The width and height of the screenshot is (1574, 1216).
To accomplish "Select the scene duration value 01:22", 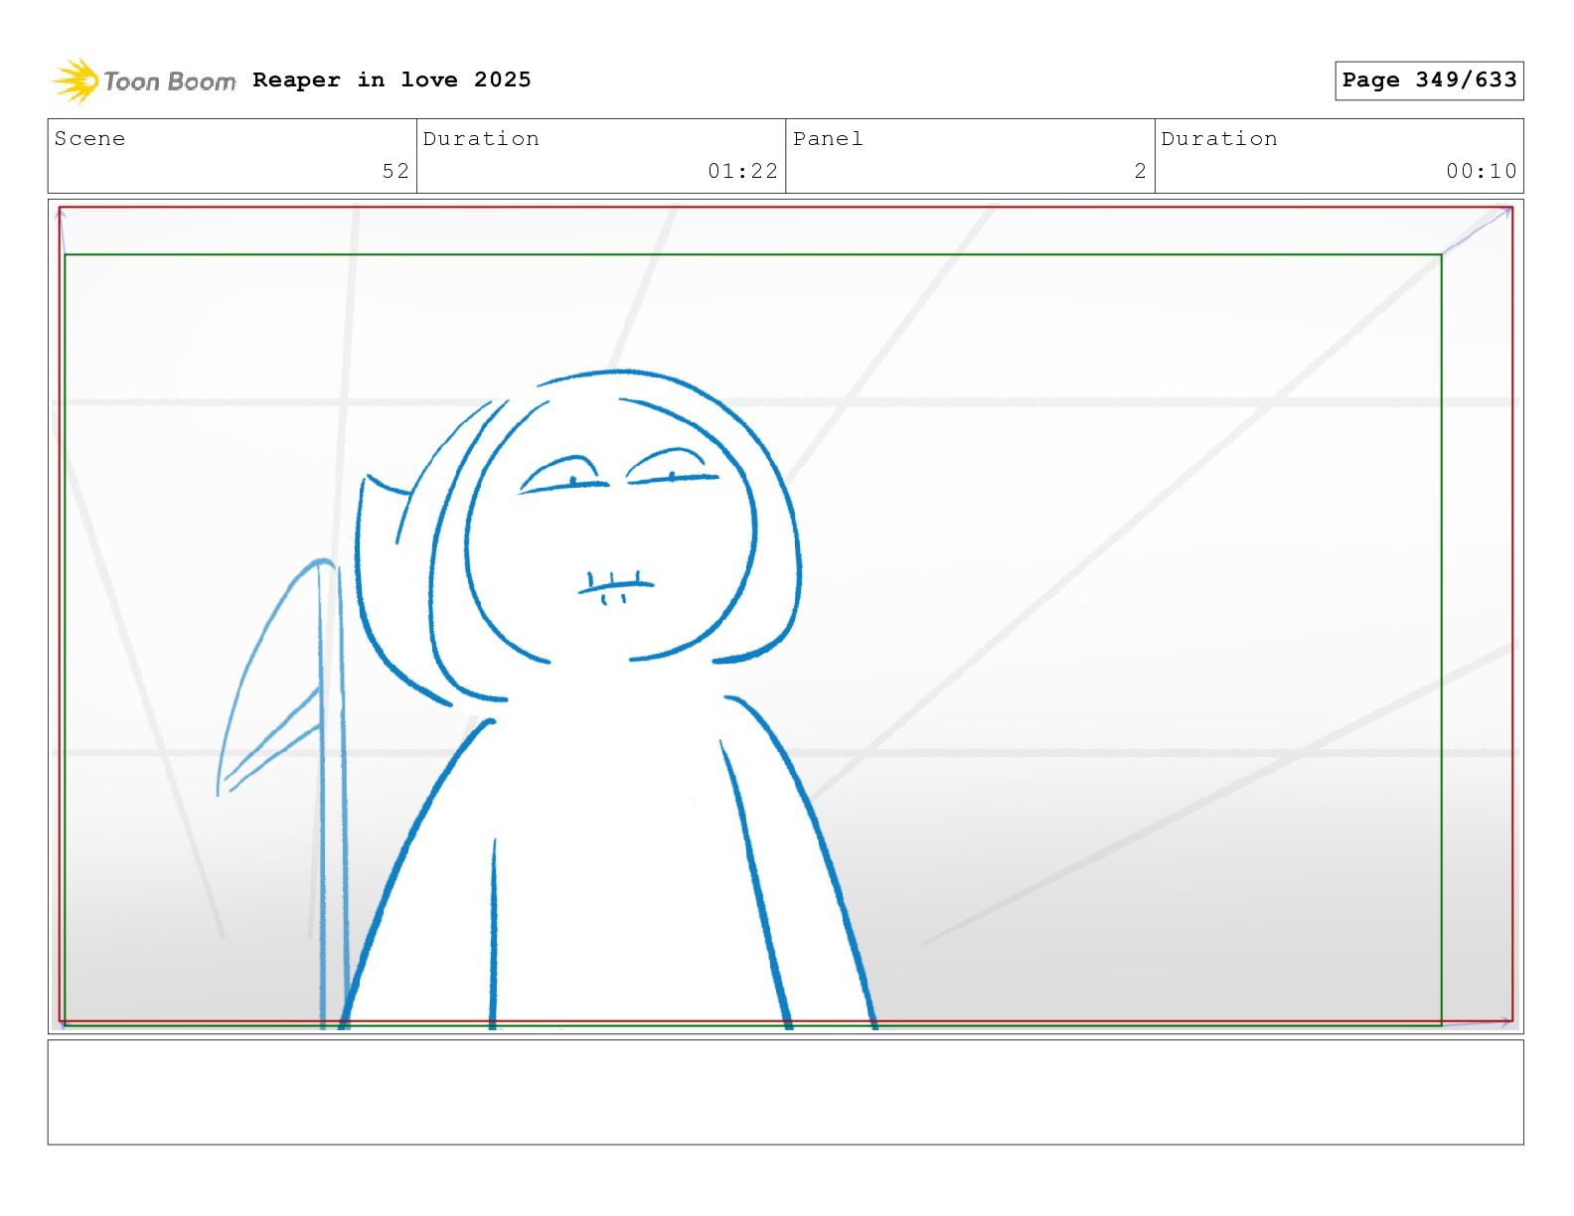I will [x=742, y=171].
